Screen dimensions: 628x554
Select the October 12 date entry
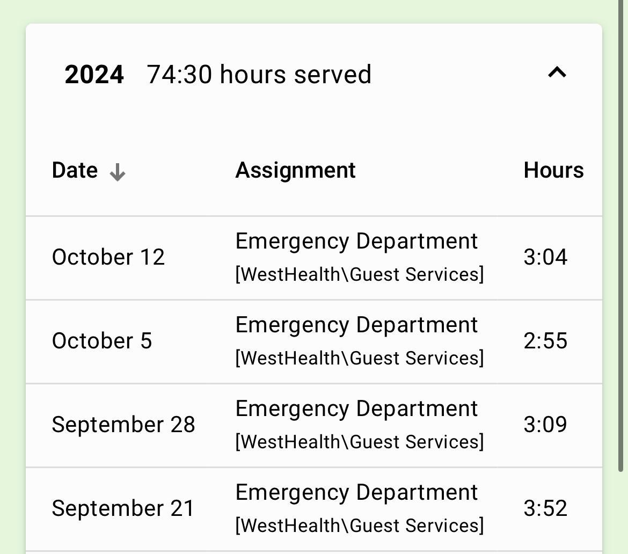(x=108, y=257)
